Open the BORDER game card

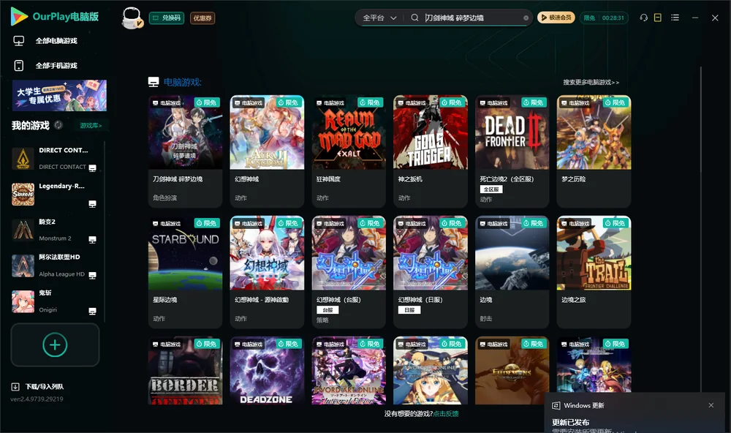(x=185, y=371)
